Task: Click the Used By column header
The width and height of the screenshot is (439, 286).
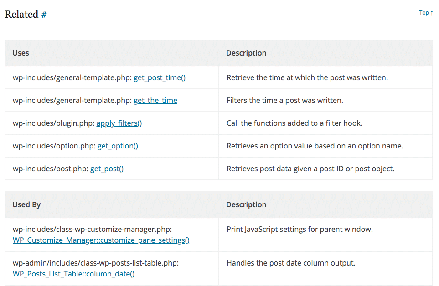Action: pyautogui.click(x=26, y=204)
